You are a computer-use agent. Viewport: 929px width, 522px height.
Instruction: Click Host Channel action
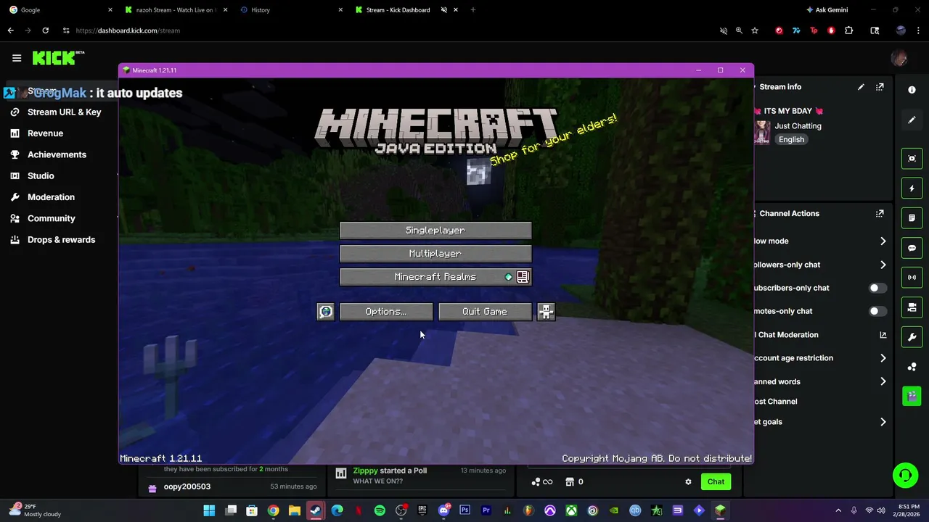click(775, 402)
